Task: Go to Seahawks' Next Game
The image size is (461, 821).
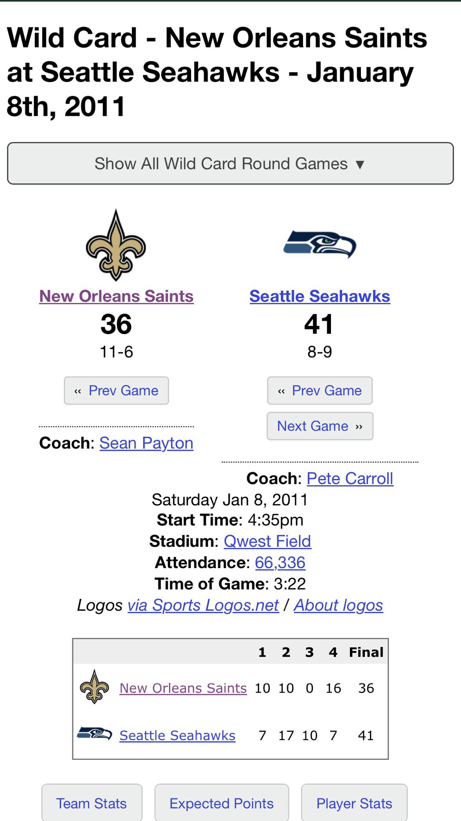Action: (320, 426)
